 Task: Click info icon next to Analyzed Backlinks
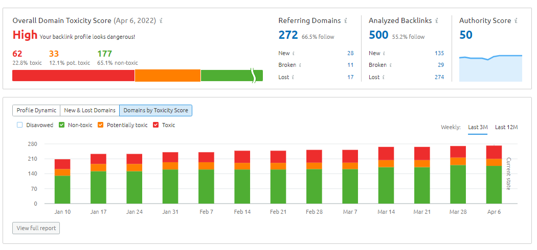point(436,21)
